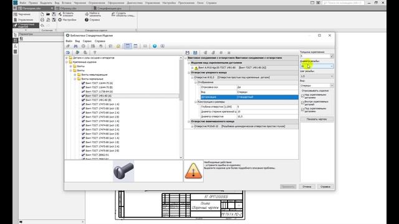Viewport: 399px width, 224px height.
Task: Click the filter funnel icon above the tree
Action: (95, 52)
